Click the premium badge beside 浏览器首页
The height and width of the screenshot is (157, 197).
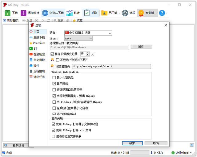52,66
